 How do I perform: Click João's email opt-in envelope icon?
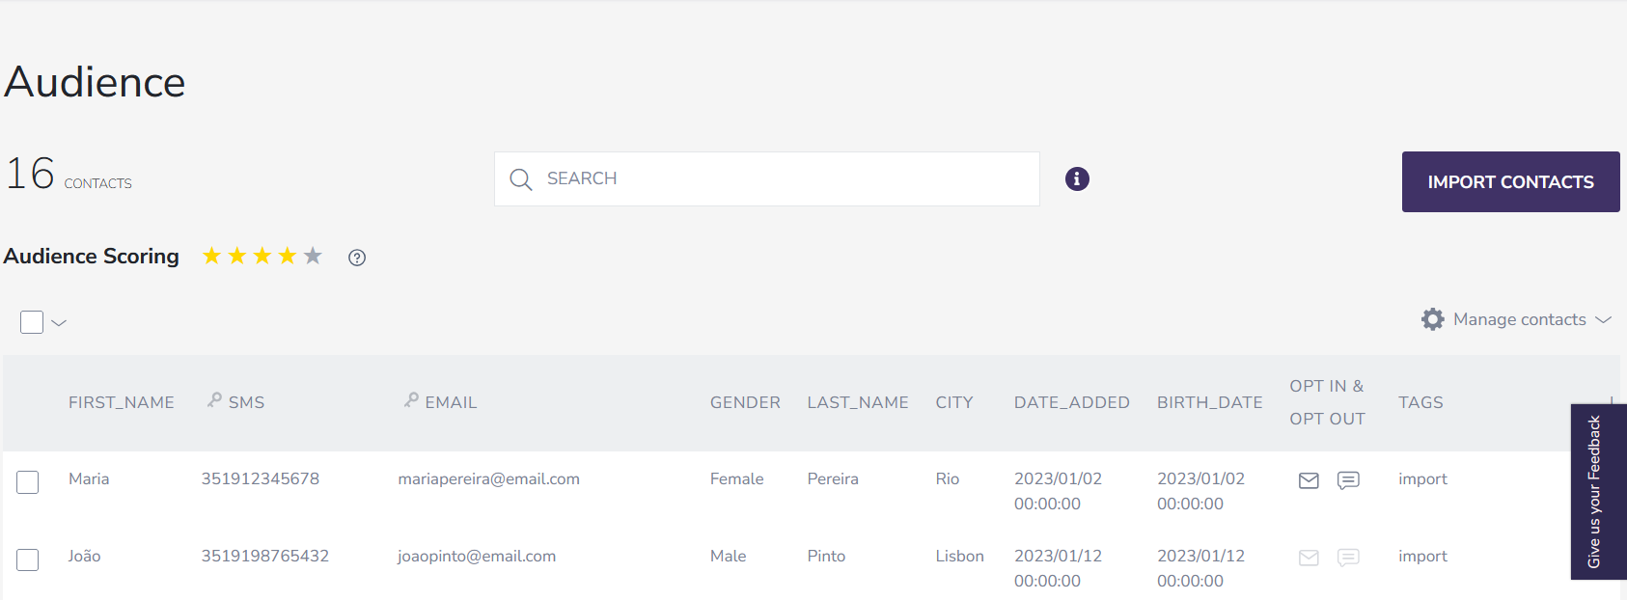tap(1309, 558)
